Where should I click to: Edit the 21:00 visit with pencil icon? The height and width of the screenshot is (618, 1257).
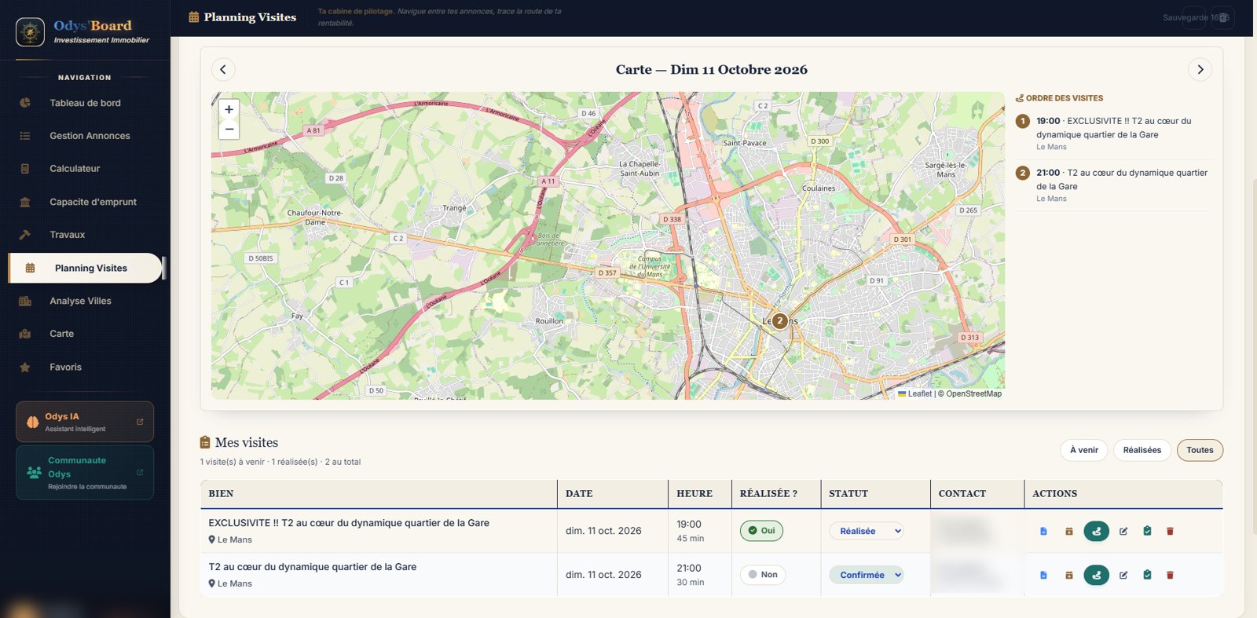1123,576
